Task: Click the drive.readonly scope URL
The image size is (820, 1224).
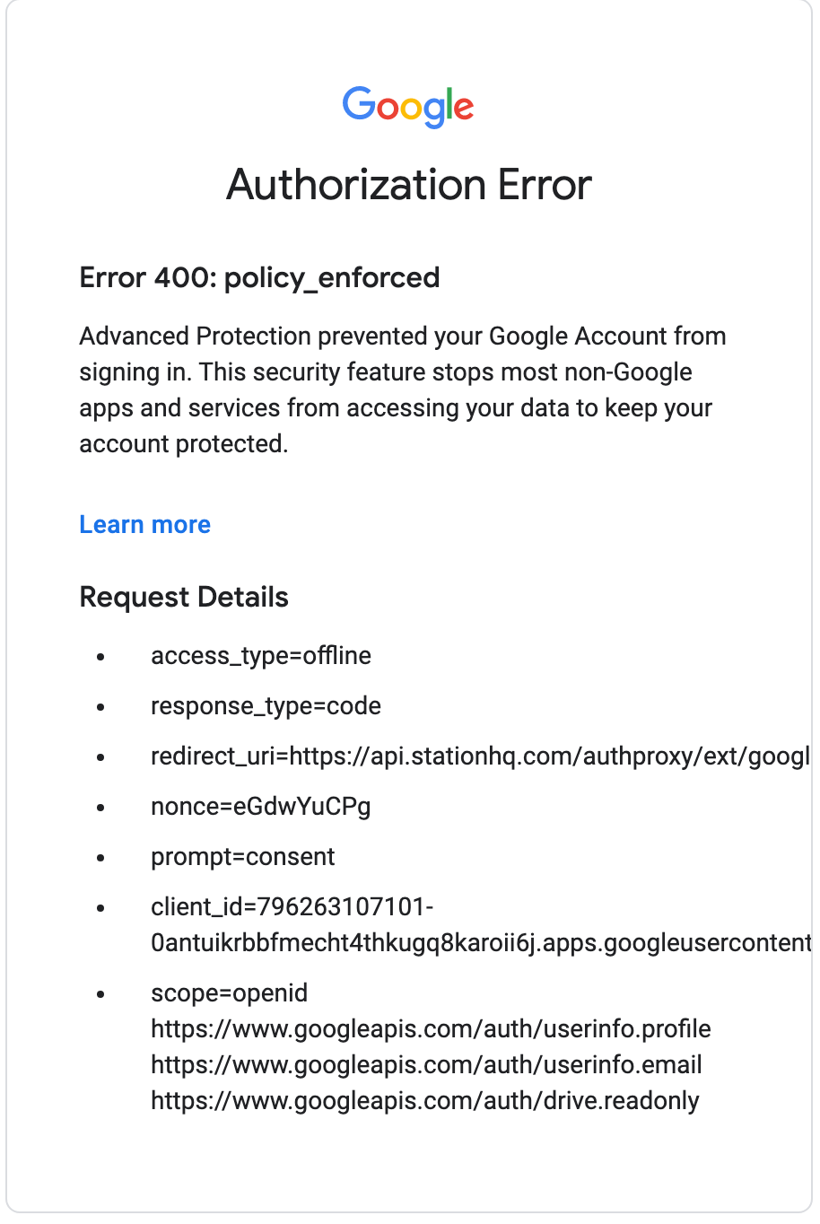Action: pos(425,1101)
